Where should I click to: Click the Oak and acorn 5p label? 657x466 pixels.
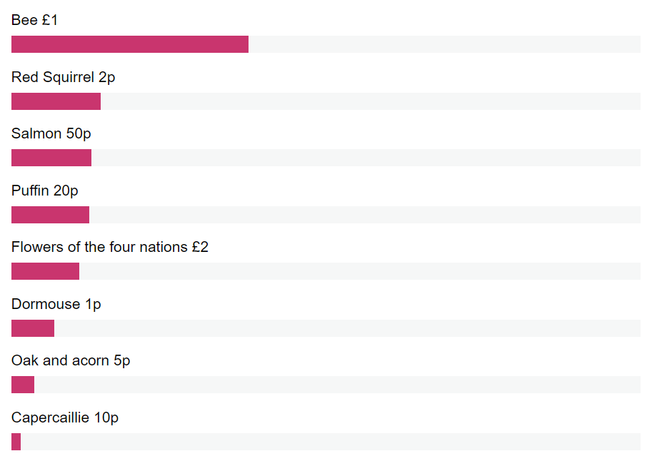71,361
